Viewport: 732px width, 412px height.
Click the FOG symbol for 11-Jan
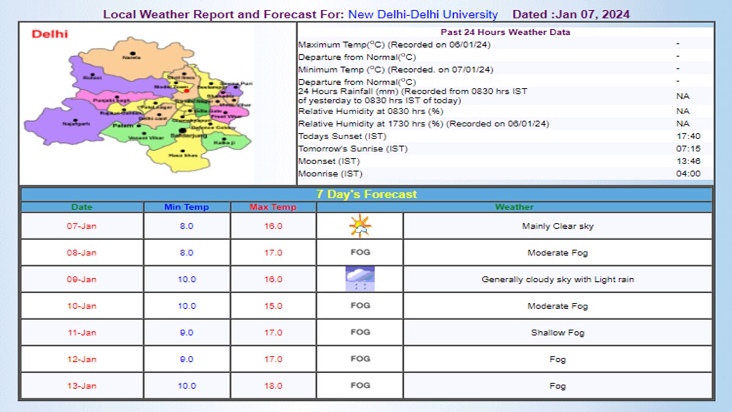359,333
